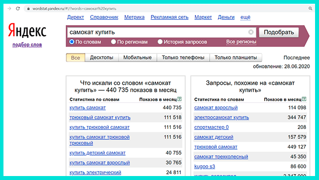Screen dimensions: 319x180
Task: Open 'спортмастер 0' similar query
Action: 211,127
